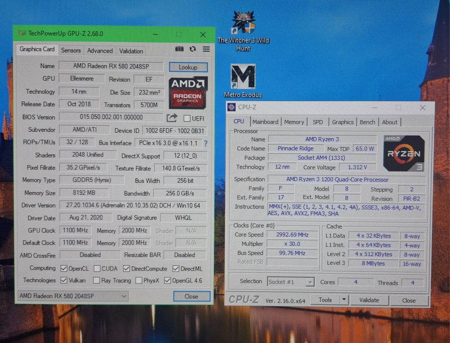Click the Lookup button in GPU-Z
Screen dimensions: 450x343
(188, 67)
